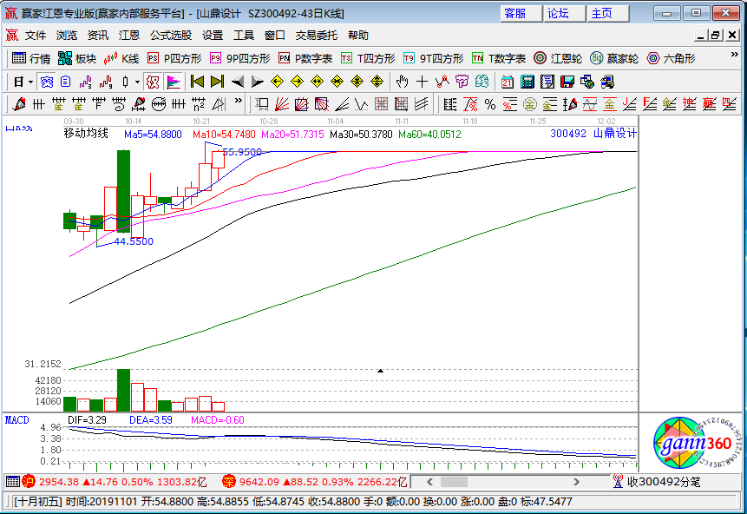Viewport: 747px width, 514px height.
Task: Expand hidden items of the top toolbar chevron
Action: click(734, 55)
